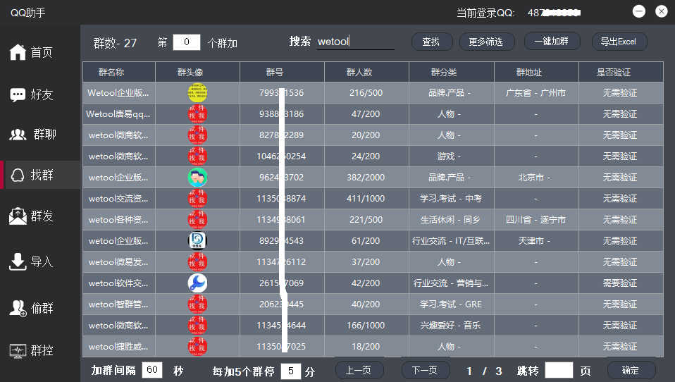Click the blue wrench avatar of wetool软件交...

point(197,283)
